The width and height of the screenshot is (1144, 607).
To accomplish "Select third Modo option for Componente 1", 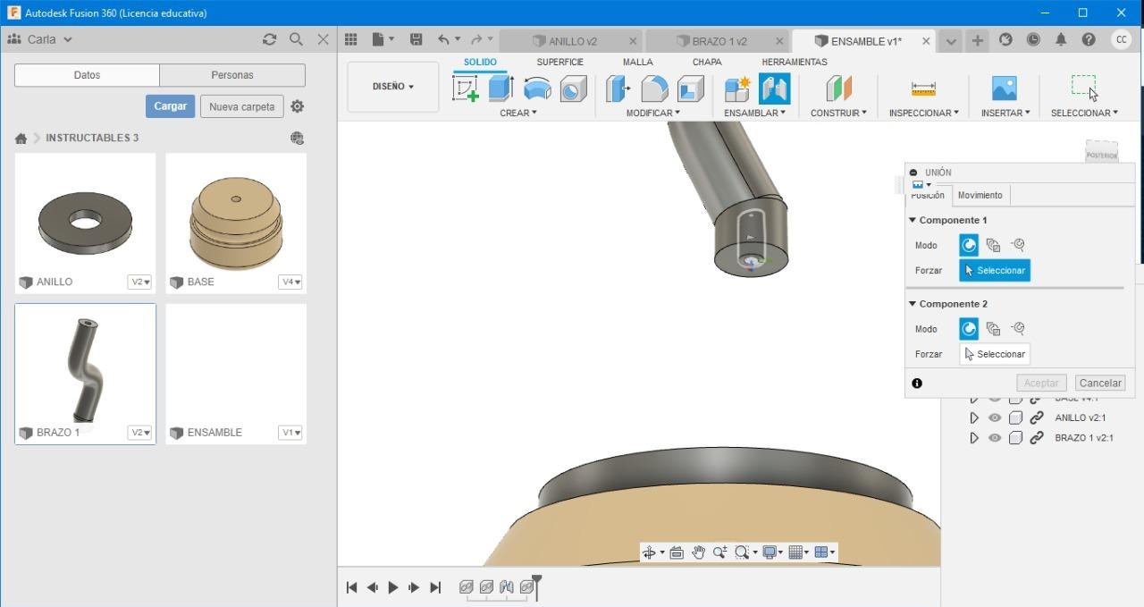I will (1017, 245).
